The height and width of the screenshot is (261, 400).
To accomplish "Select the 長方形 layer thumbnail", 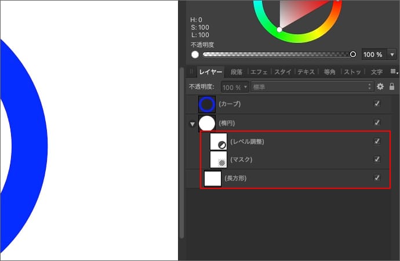I will pyautogui.click(x=213, y=178).
